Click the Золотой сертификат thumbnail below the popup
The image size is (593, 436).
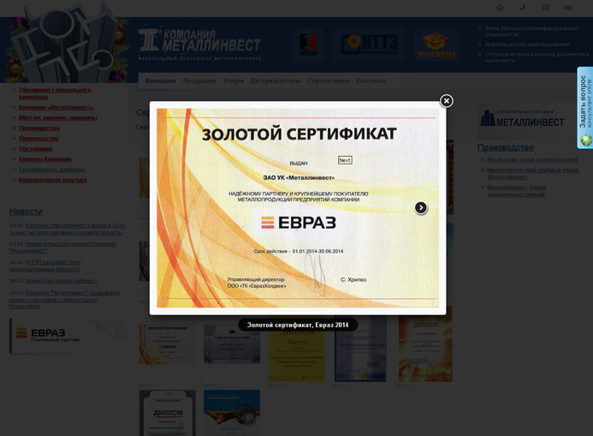tap(167, 344)
